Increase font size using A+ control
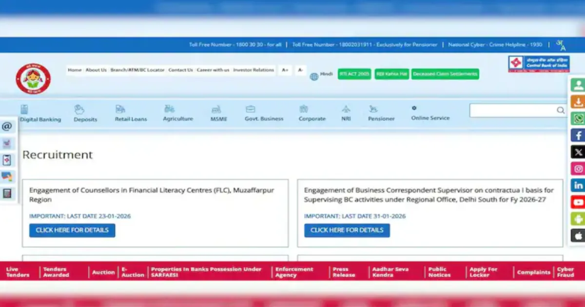Viewport: 585px width, 307px height. 285,70
